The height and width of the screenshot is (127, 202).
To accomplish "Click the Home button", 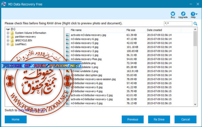I will click(16, 119).
